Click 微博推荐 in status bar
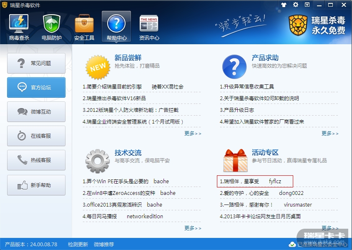 pos(104,245)
